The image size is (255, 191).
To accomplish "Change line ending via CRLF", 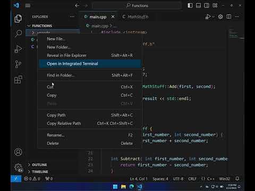I will click(192, 179).
